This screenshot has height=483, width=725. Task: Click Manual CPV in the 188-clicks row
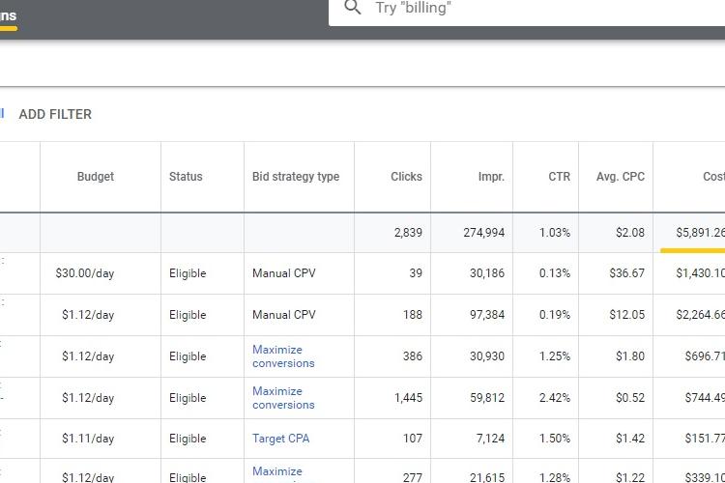click(x=283, y=315)
